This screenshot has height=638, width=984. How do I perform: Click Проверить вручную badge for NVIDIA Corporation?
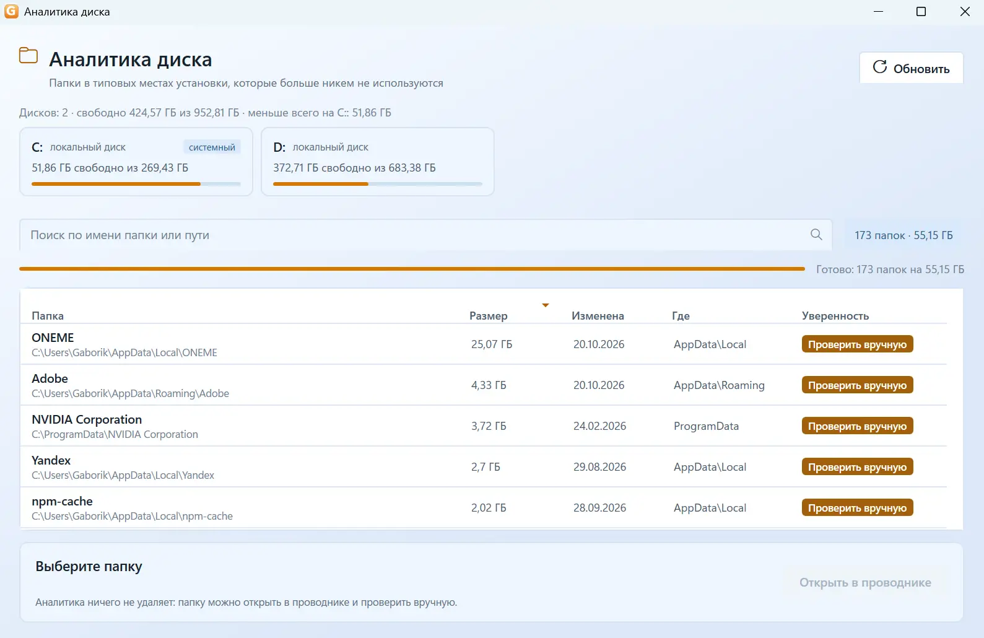coord(857,426)
